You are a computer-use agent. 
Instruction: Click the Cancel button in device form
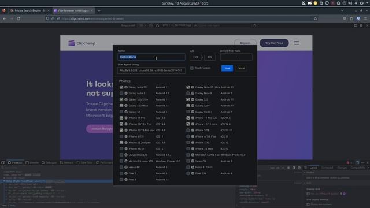pyautogui.click(x=241, y=68)
